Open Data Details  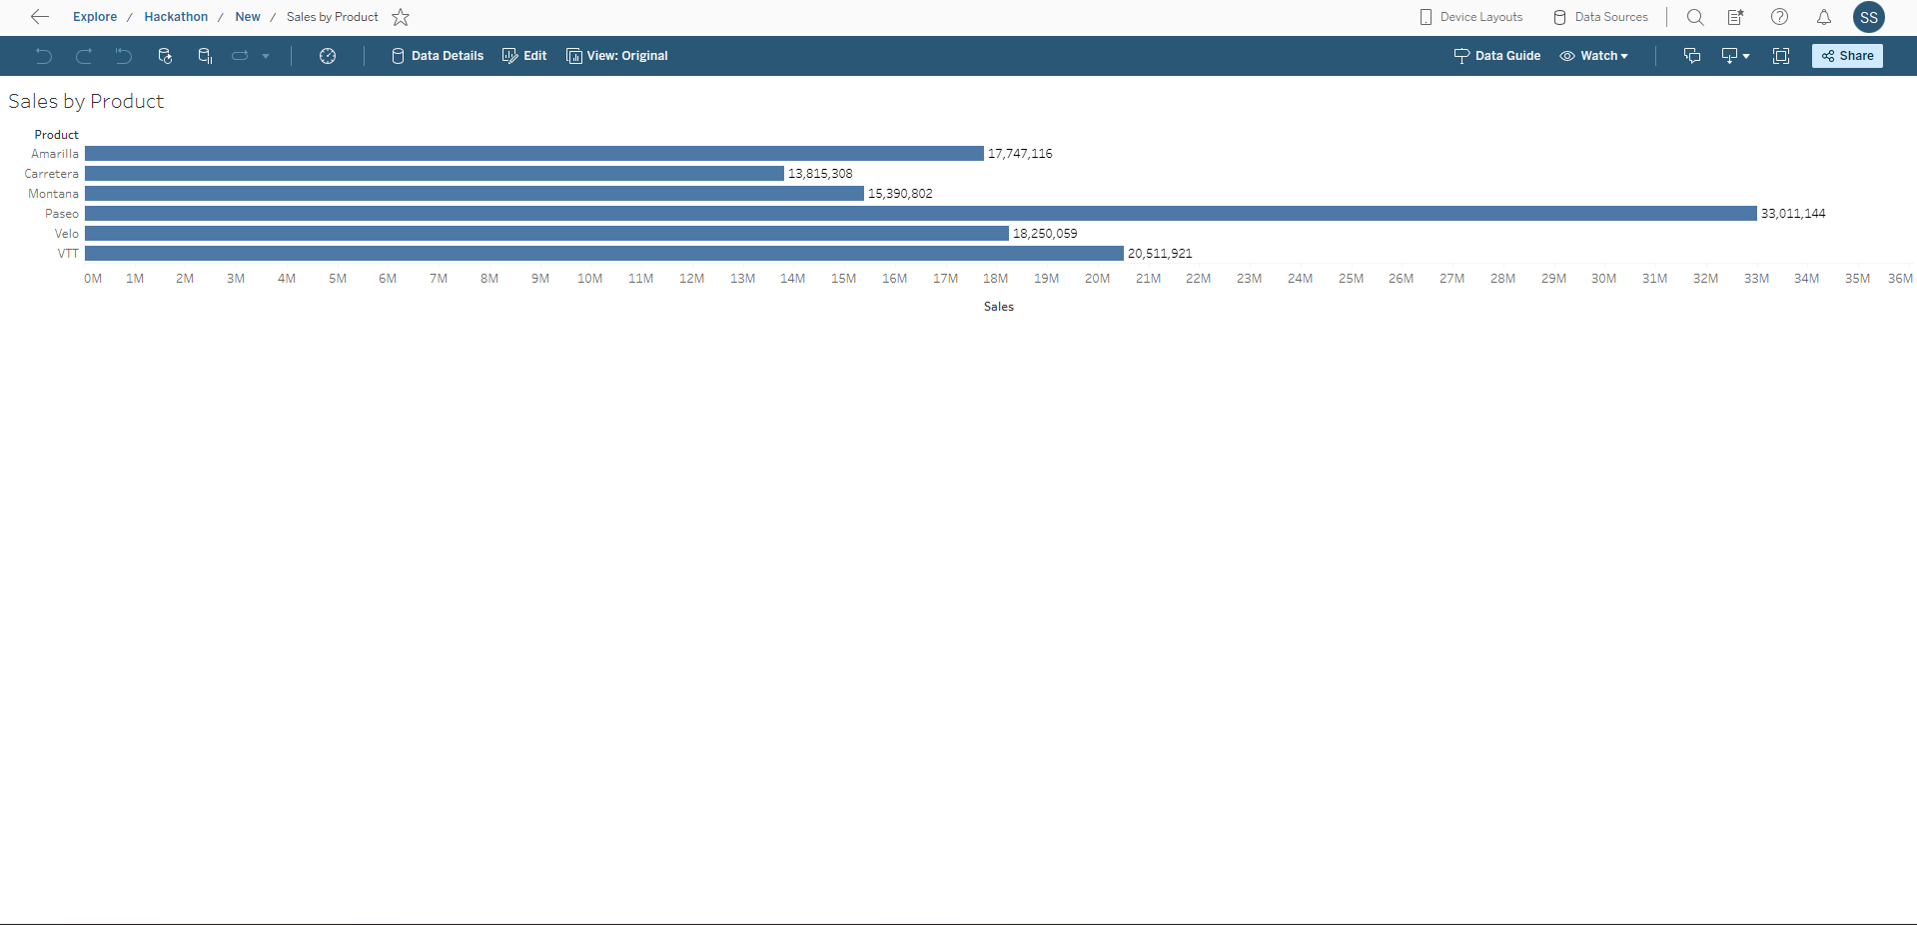tap(438, 56)
